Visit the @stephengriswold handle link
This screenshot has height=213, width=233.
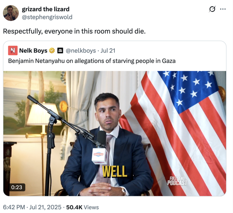tap(47, 17)
